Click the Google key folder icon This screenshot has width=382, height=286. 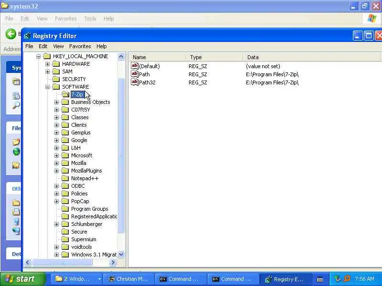pos(65,140)
